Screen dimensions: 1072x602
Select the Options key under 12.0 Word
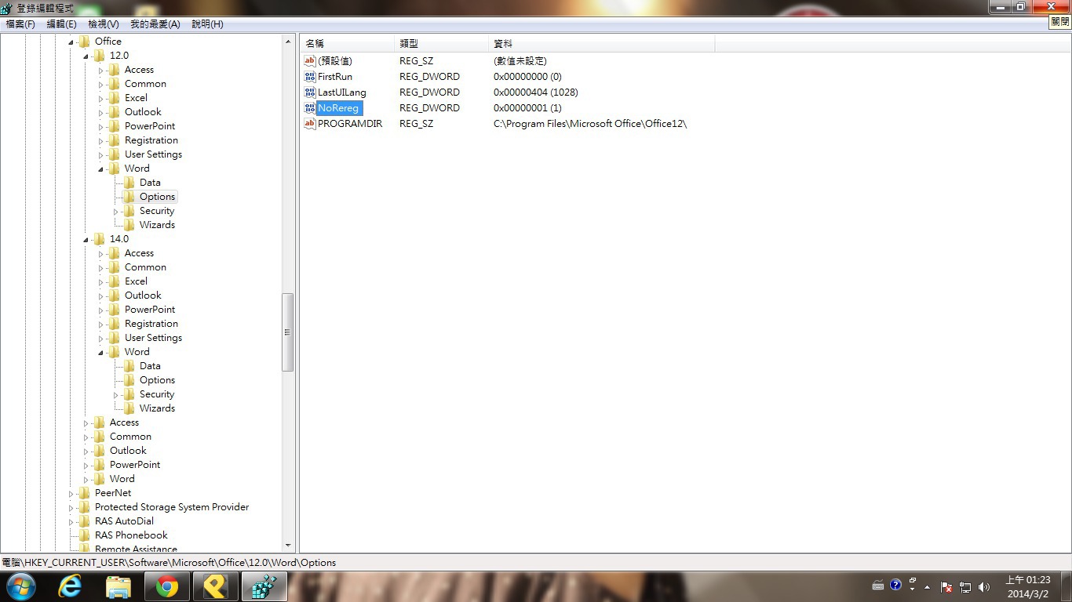(158, 197)
